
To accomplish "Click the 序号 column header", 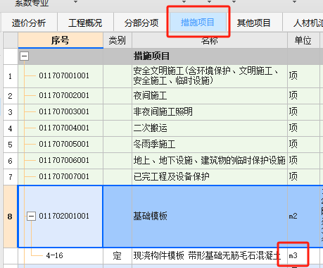I will pos(61,40).
